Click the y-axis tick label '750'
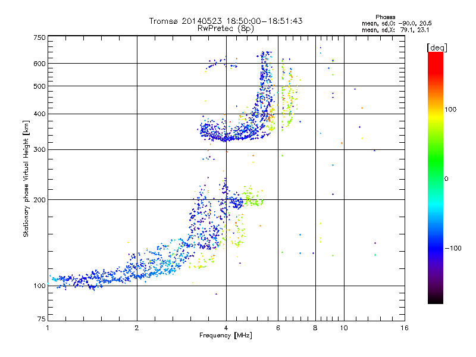 [39, 37]
